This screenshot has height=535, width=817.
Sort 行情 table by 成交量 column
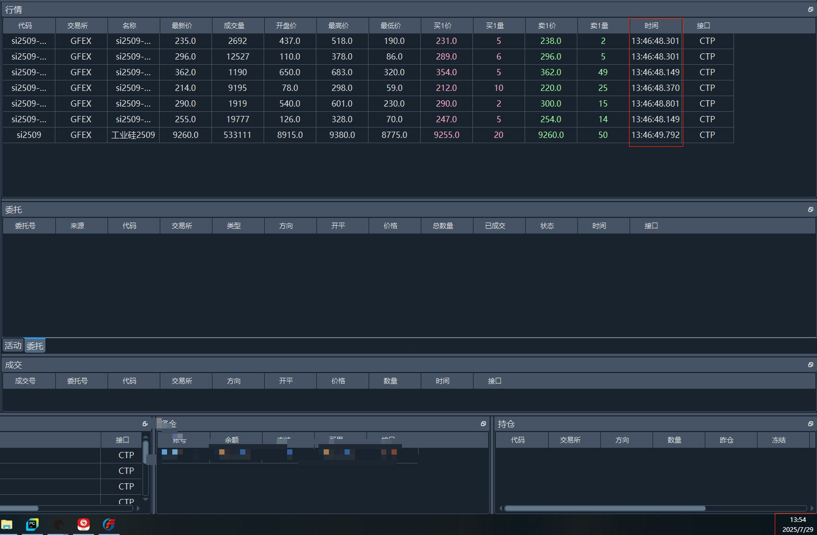(x=238, y=26)
